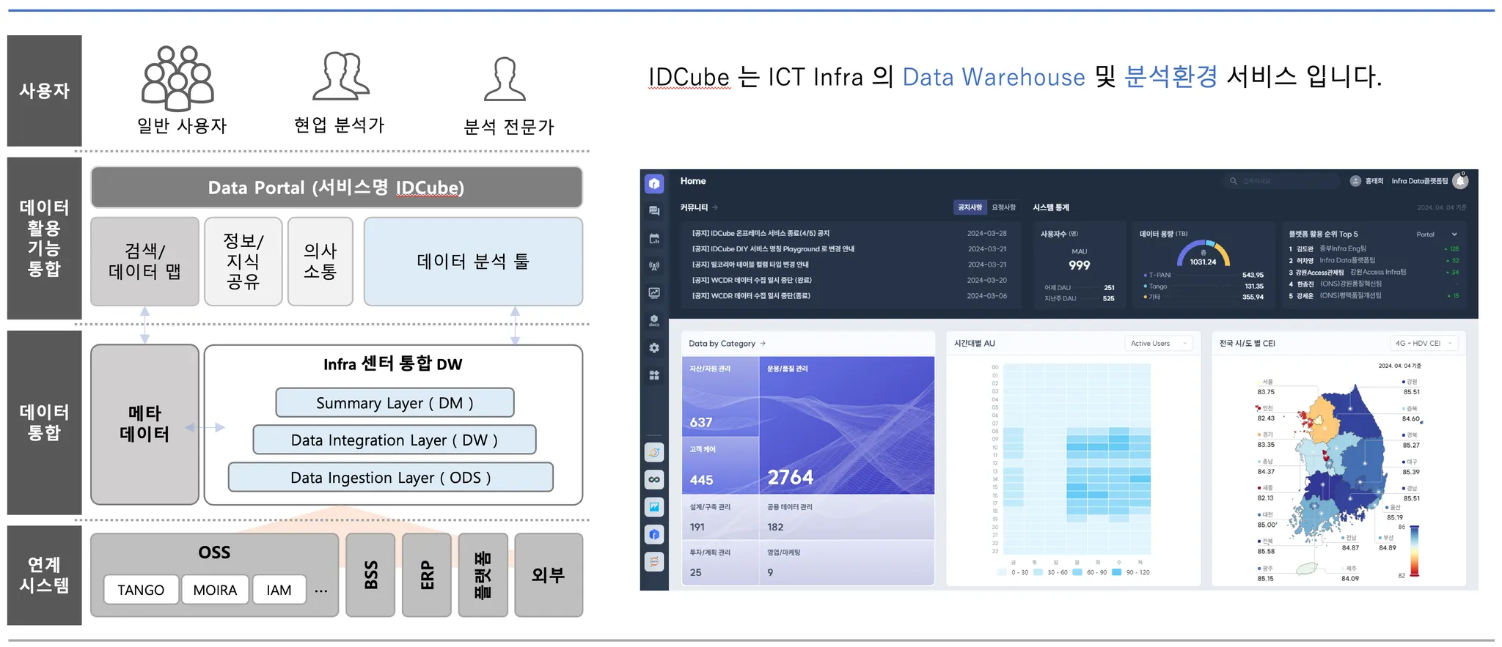Open the calendar chart sidebar icon
Screen dimensions: 1502x647
click(654, 238)
